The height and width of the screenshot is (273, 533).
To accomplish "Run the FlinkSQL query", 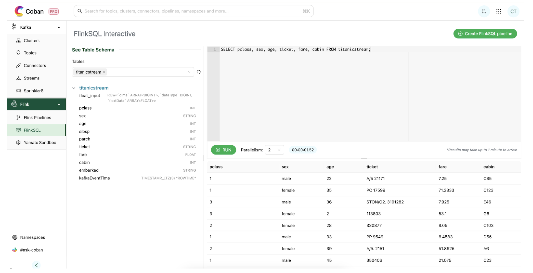I will 224,150.
